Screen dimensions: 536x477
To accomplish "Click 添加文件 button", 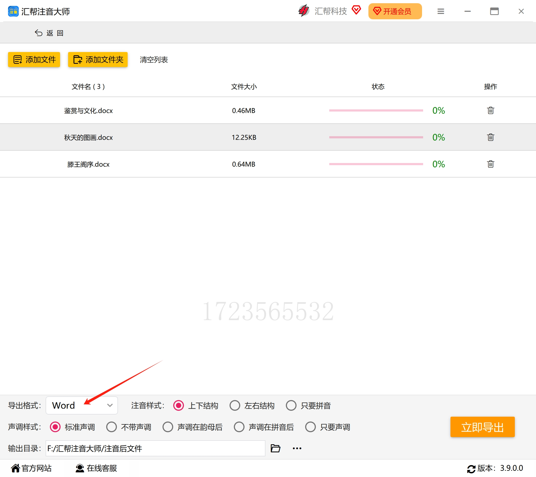I will [x=34, y=60].
